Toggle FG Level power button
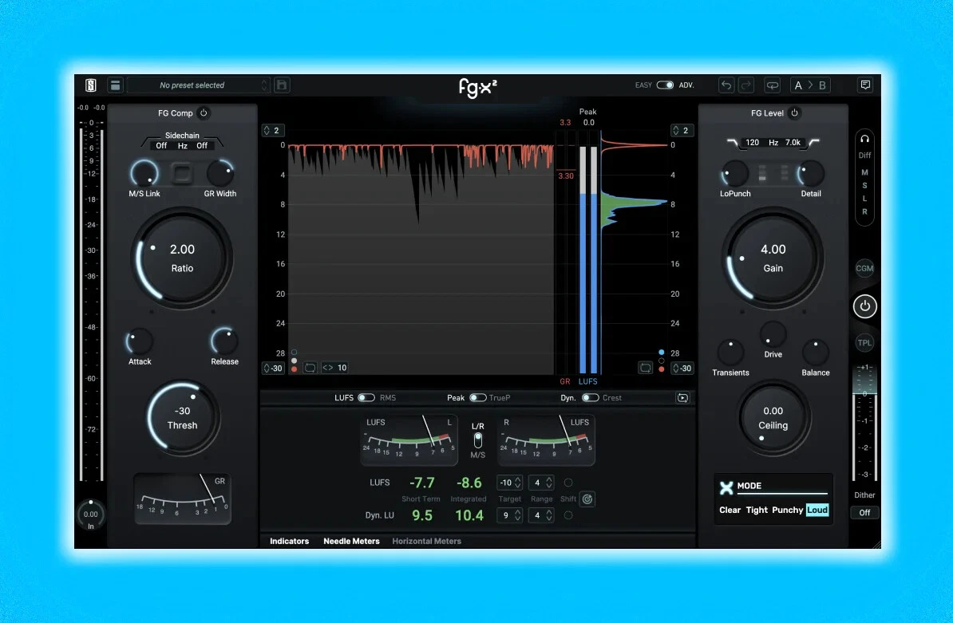The height and width of the screenshot is (623, 953). point(794,113)
